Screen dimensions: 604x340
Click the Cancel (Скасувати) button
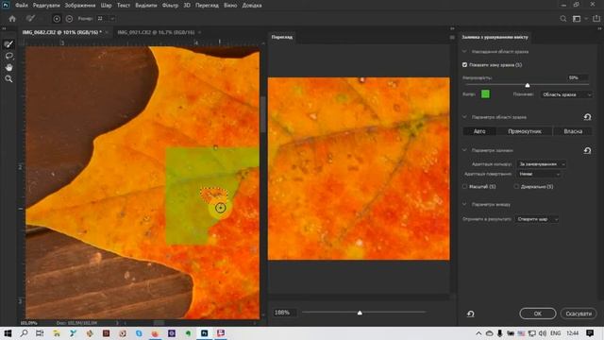coord(579,314)
